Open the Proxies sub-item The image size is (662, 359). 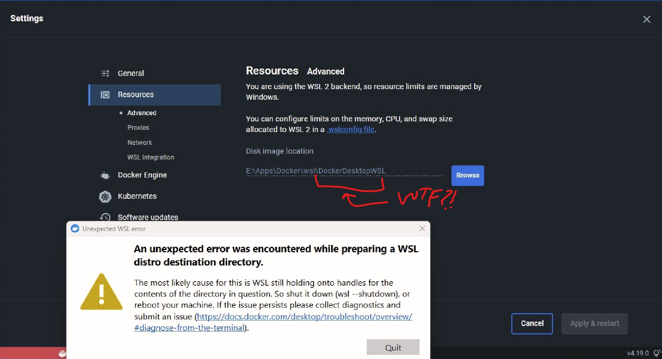click(x=138, y=128)
